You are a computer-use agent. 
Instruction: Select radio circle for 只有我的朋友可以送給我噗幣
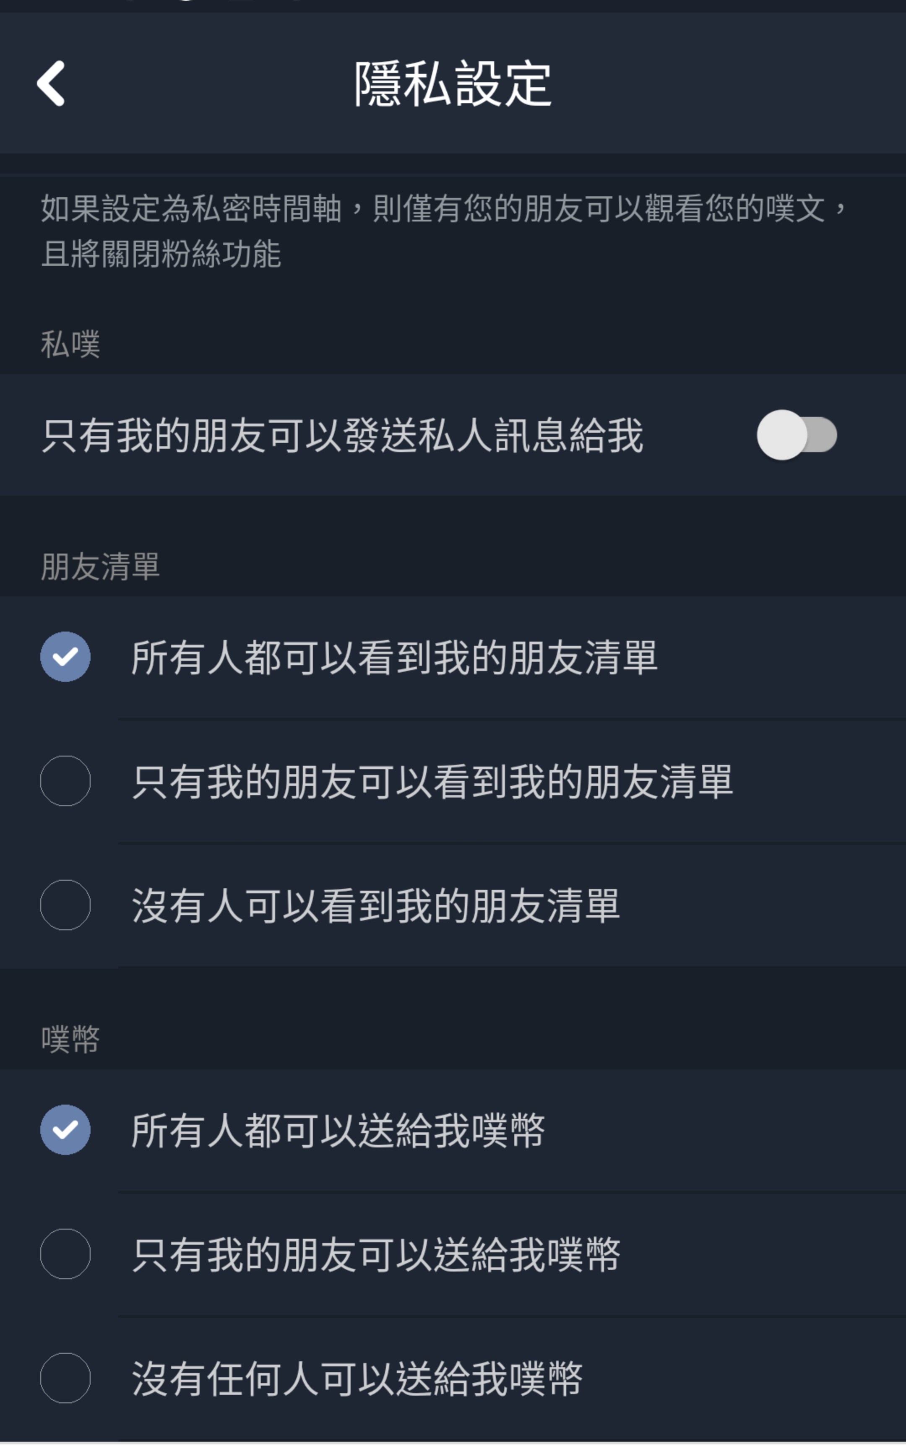(65, 1254)
